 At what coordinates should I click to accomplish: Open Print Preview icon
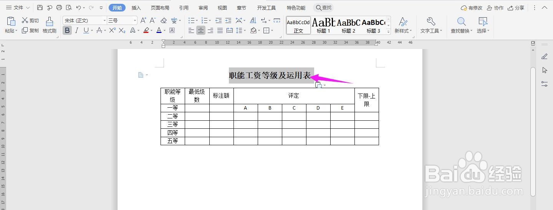coord(69,8)
